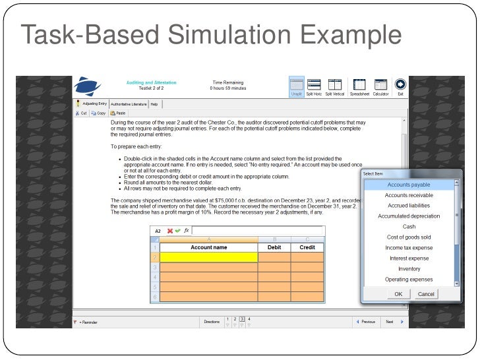Select the Split Horiz layout icon

[314, 85]
